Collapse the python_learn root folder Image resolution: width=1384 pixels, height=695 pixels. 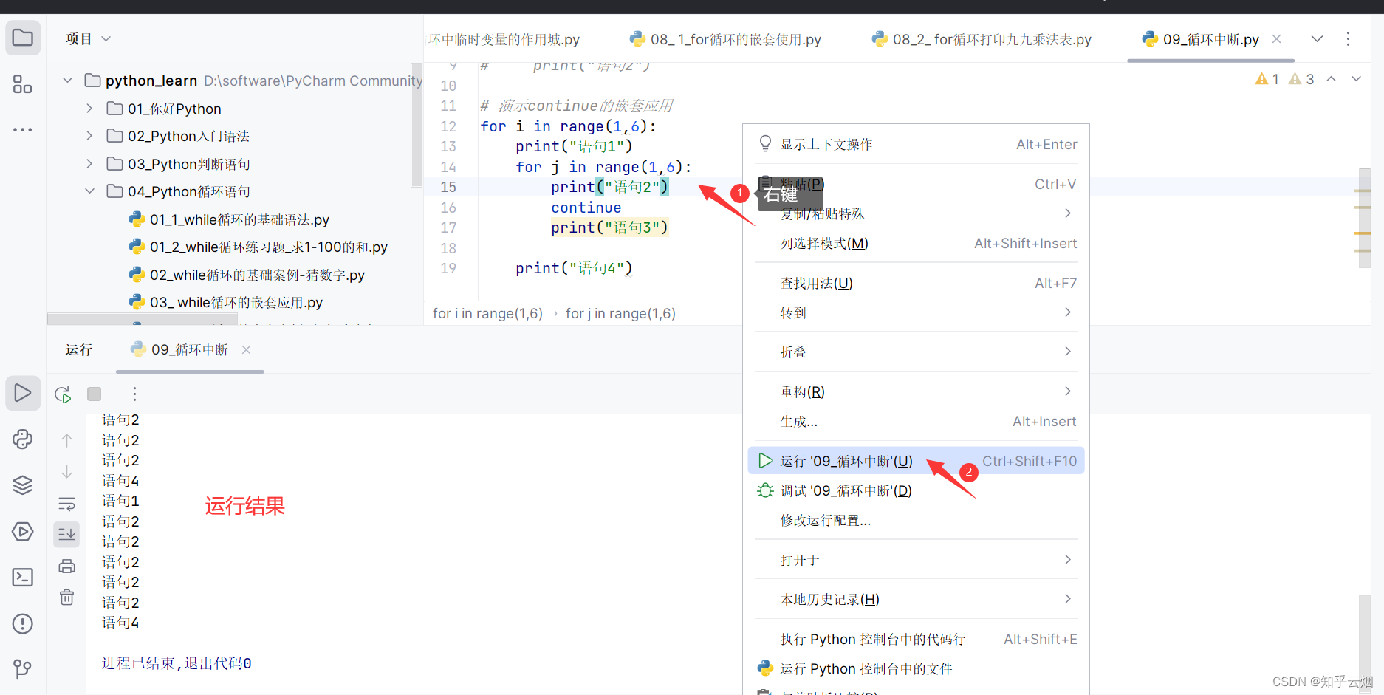[68, 81]
